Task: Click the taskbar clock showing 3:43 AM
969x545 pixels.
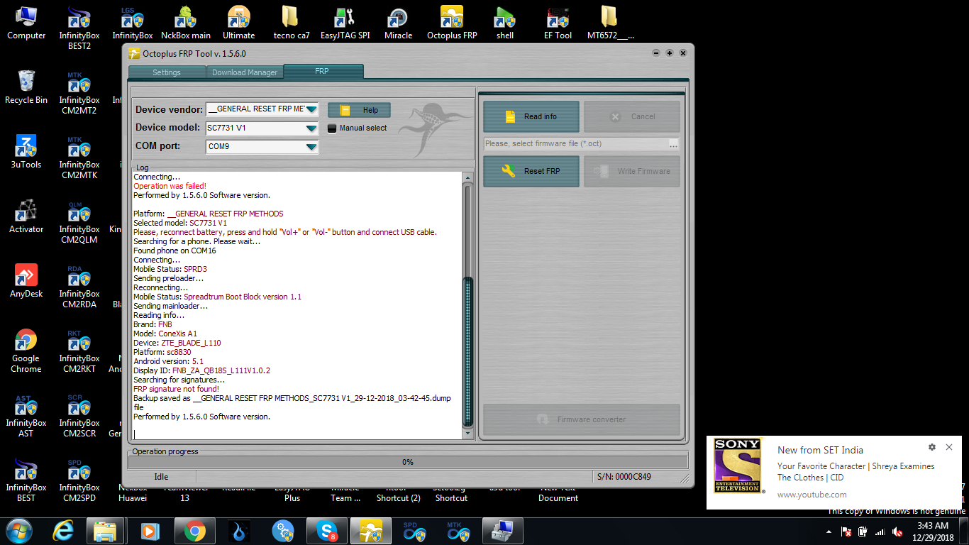Action: pyautogui.click(x=933, y=531)
